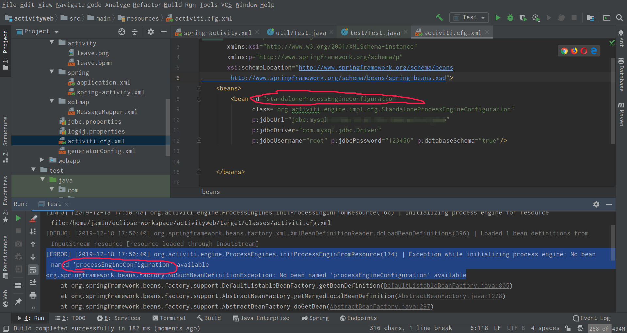Open AbstractBeanFactory.java:1278 link
This screenshot has height=333, width=627.
tap(450, 296)
